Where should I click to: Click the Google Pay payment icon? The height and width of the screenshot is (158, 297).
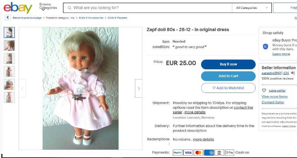coord(229,152)
